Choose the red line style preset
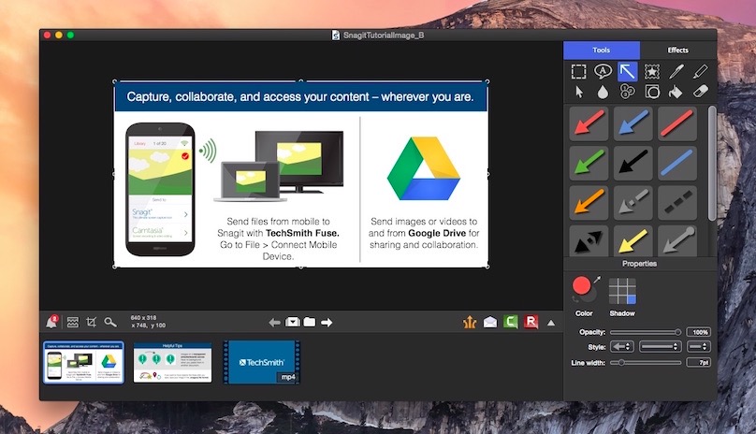 (676, 123)
